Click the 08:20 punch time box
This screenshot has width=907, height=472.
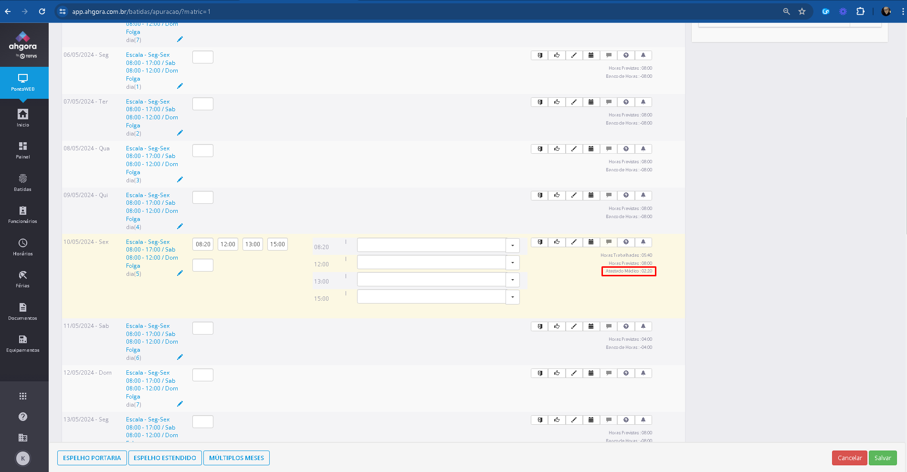(203, 244)
